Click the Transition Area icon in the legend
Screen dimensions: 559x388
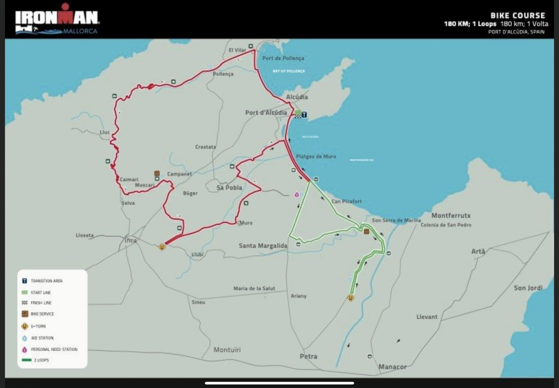click(24, 281)
